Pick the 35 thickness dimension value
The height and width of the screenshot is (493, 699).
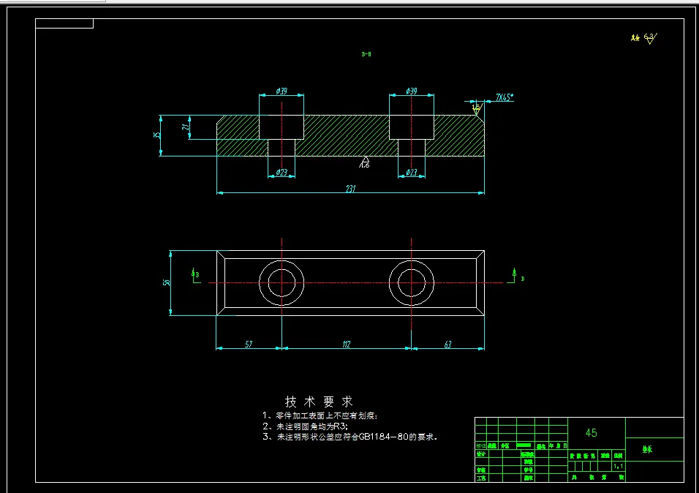[157, 135]
